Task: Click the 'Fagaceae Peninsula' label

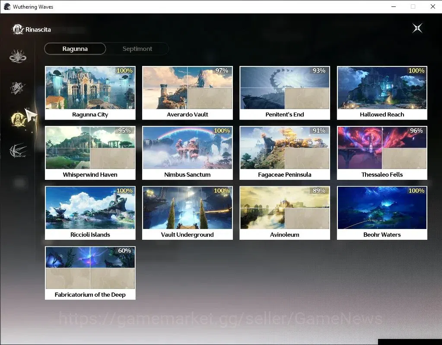Action: click(x=285, y=175)
